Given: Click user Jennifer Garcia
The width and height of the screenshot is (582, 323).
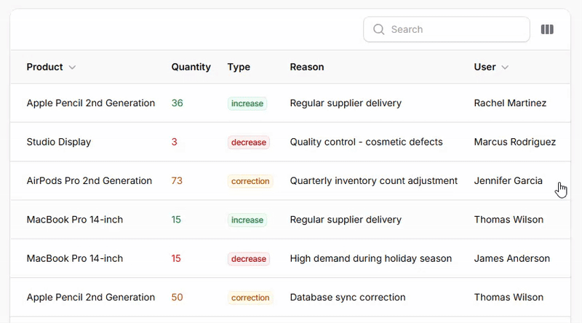Looking at the screenshot, I should [x=508, y=180].
